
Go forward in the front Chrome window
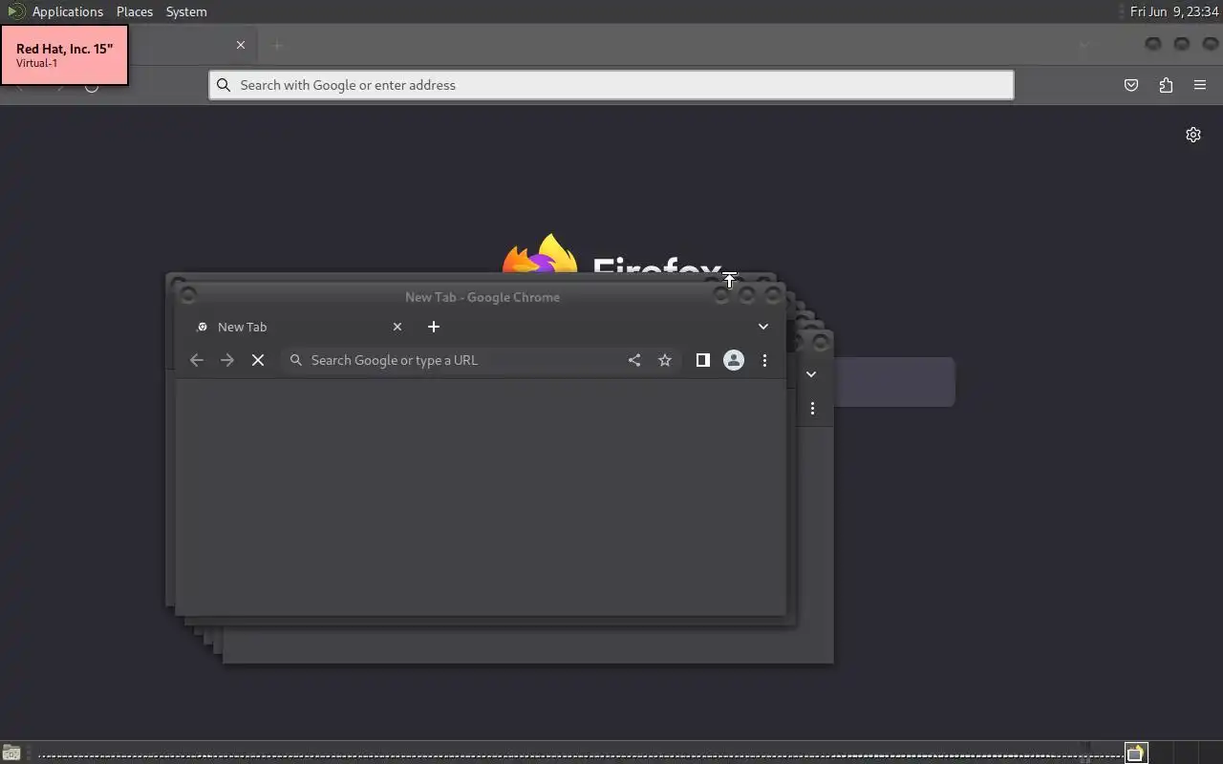[x=227, y=360]
